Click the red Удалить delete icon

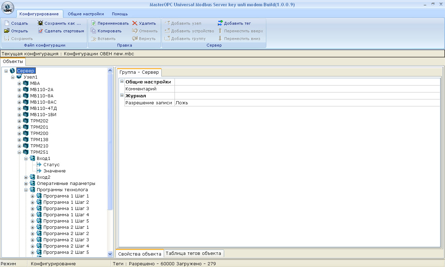[135, 23]
